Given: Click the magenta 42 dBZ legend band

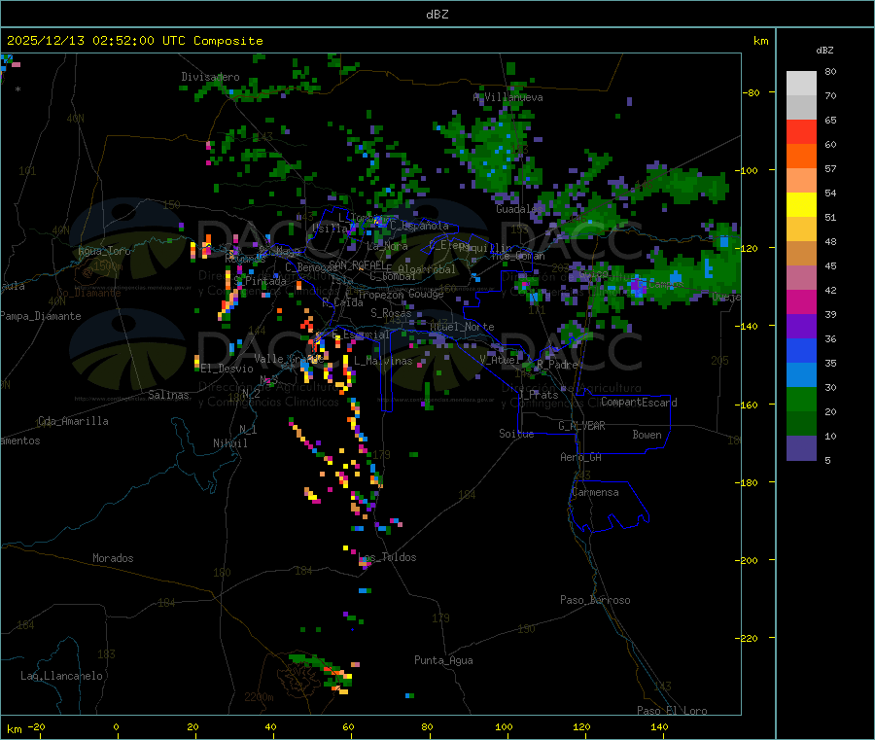Looking at the screenshot, I should tap(801, 301).
